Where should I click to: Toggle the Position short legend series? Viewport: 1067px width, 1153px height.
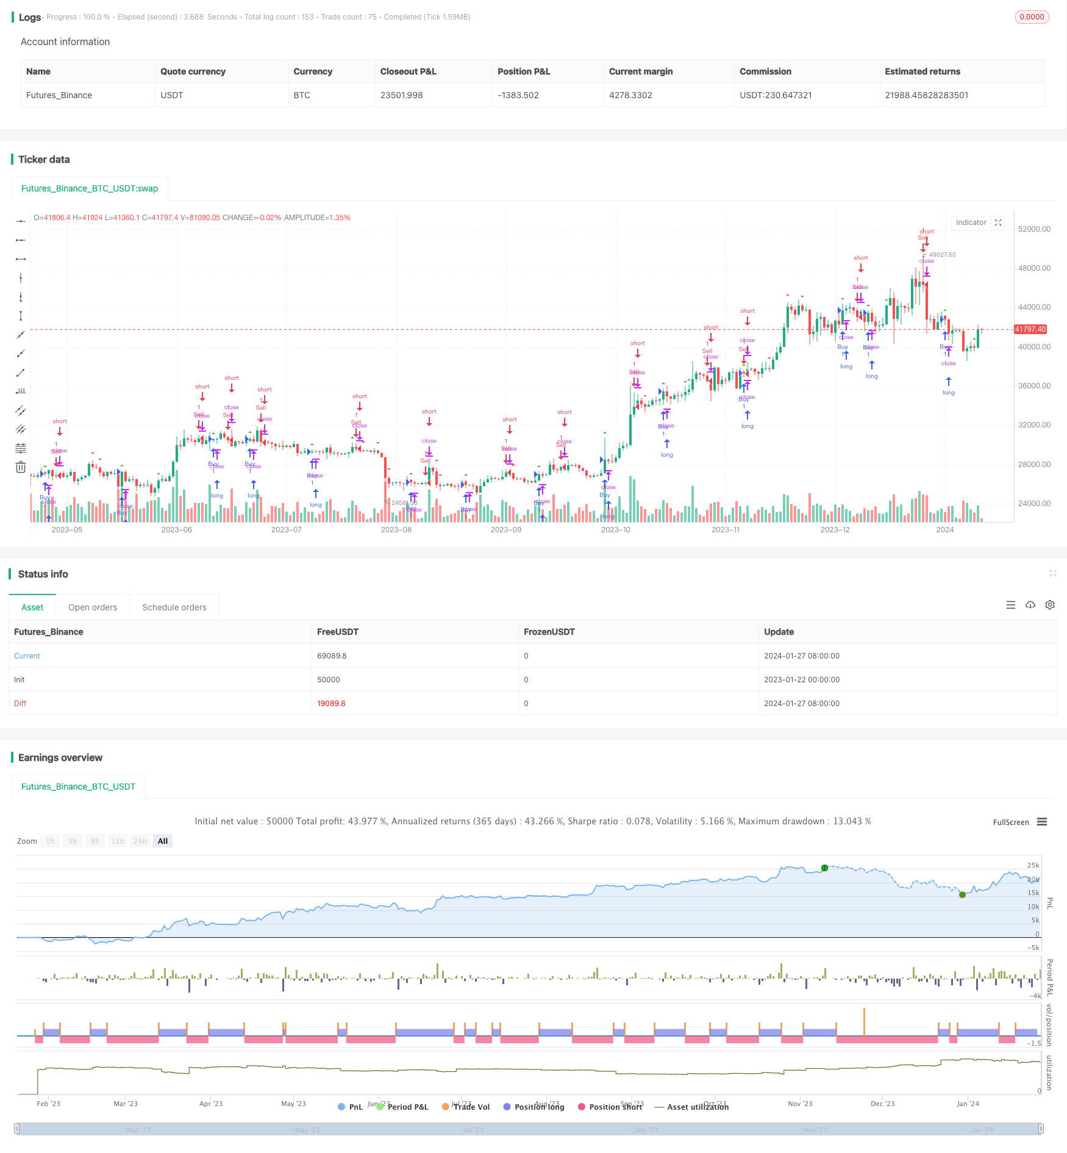coord(610,1107)
